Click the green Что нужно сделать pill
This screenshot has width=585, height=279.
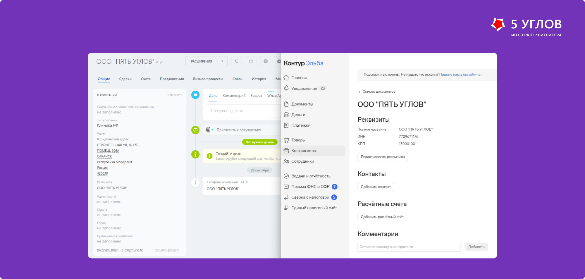(x=260, y=142)
